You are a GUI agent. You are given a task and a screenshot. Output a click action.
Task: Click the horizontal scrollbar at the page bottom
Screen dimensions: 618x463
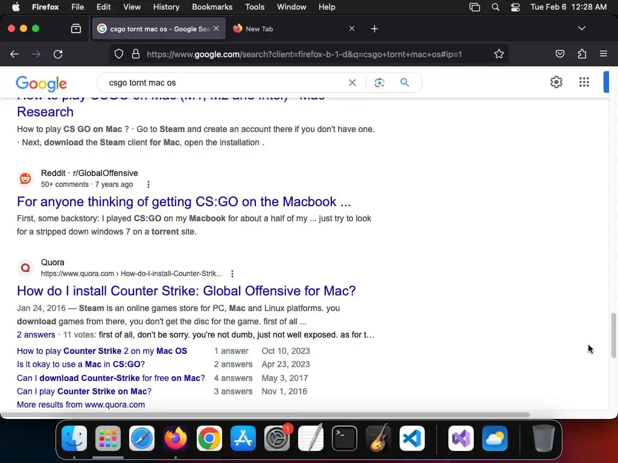265,415
